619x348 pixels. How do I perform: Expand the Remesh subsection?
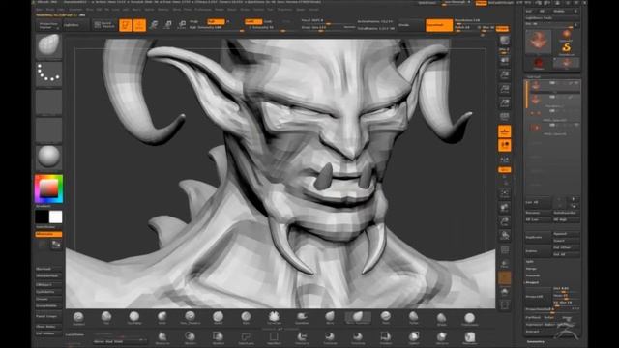coord(533,275)
